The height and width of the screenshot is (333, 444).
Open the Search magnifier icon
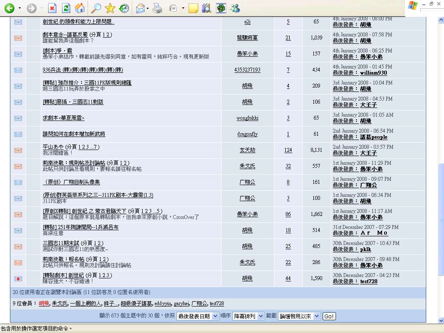point(96,8)
